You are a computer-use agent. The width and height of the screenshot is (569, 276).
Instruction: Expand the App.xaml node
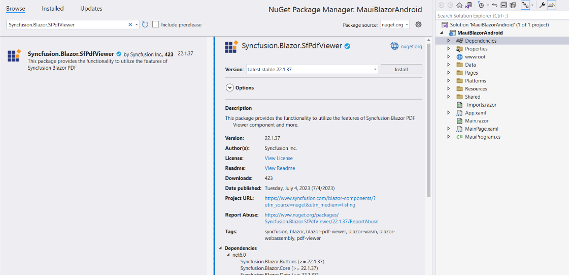pos(449,112)
